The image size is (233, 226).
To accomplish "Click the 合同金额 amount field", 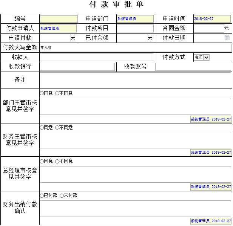I will point(208,28).
